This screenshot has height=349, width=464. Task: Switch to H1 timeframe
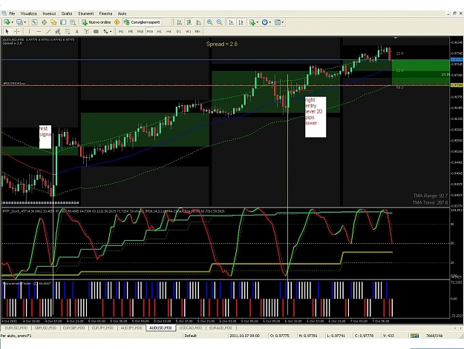pyautogui.click(x=160, y=31)
